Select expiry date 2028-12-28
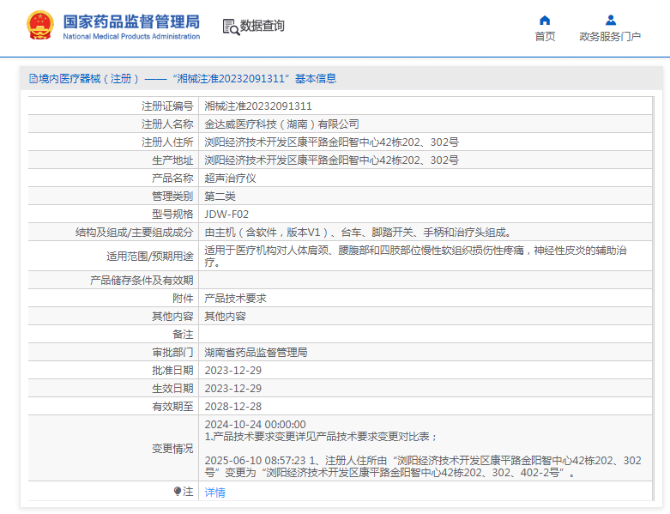 [x=232, y=407]
